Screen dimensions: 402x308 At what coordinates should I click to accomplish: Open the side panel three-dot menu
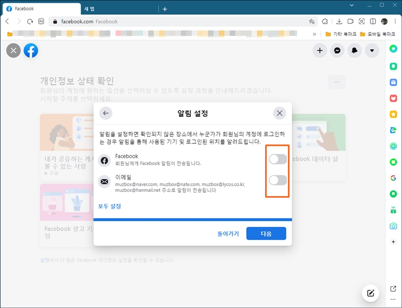[393, 299]
